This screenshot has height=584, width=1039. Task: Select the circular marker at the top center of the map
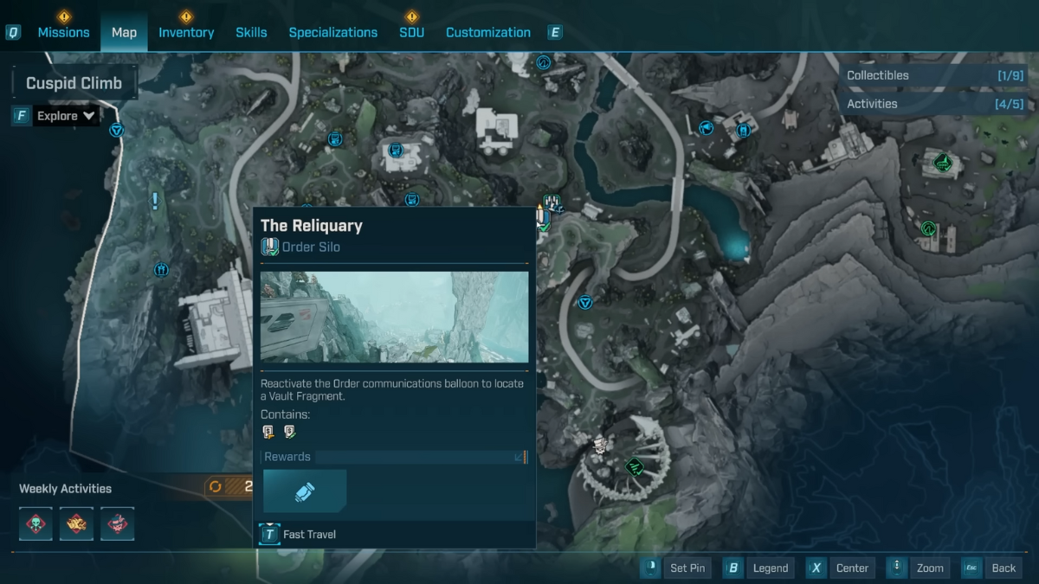544,62
